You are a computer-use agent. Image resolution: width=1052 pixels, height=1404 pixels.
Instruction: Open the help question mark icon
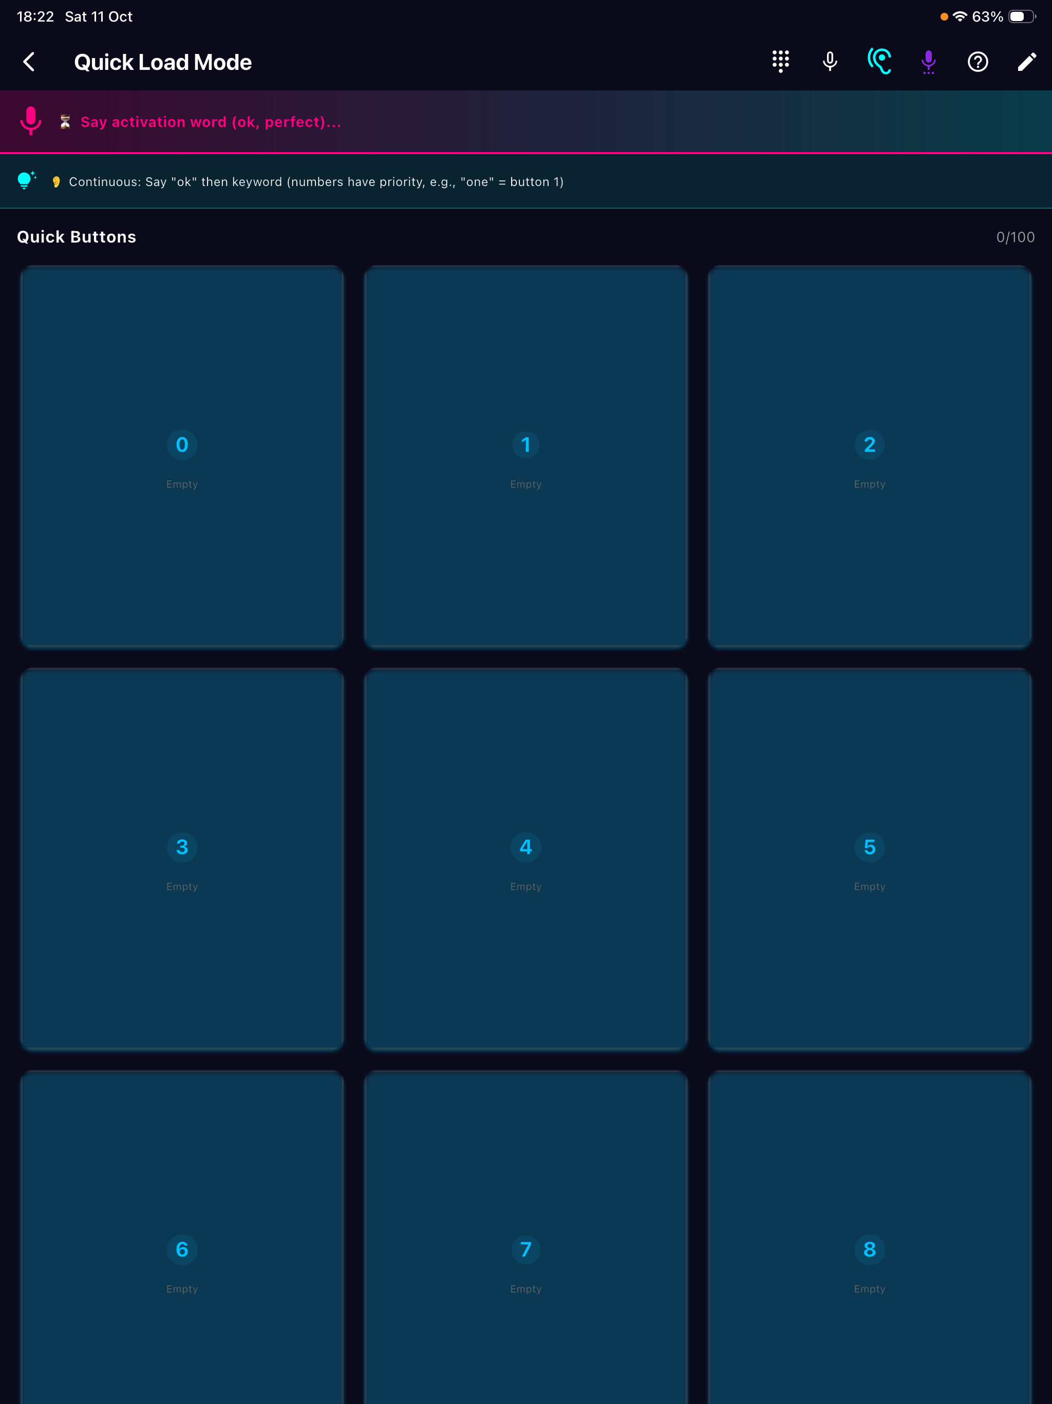(x=978, y=62)
